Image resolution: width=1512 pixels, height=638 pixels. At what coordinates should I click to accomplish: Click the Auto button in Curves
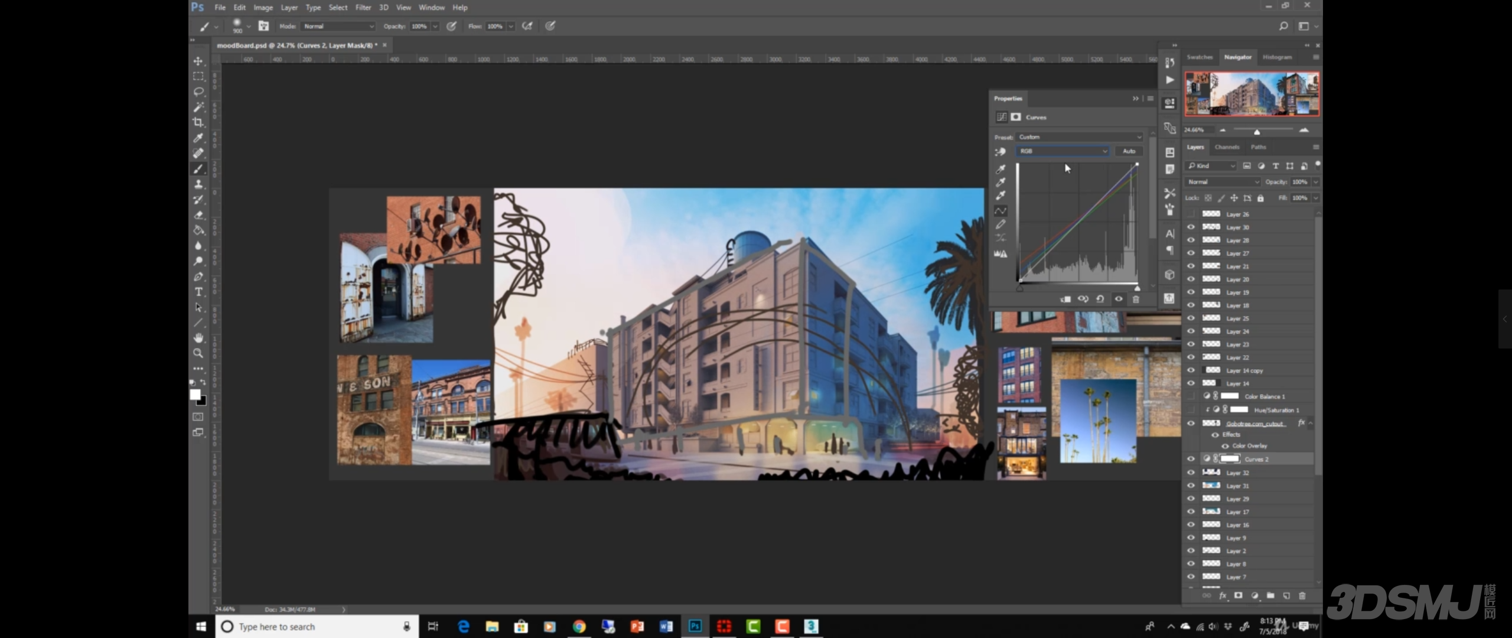coord(1129,151)
